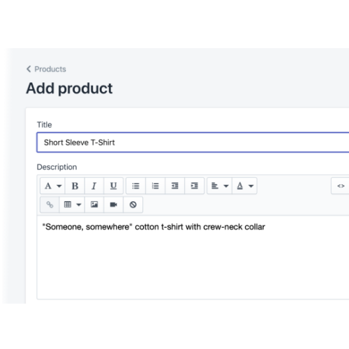Toggle underline formatting
This screenshot has width=349, height=349.
[x=113, y=186]
